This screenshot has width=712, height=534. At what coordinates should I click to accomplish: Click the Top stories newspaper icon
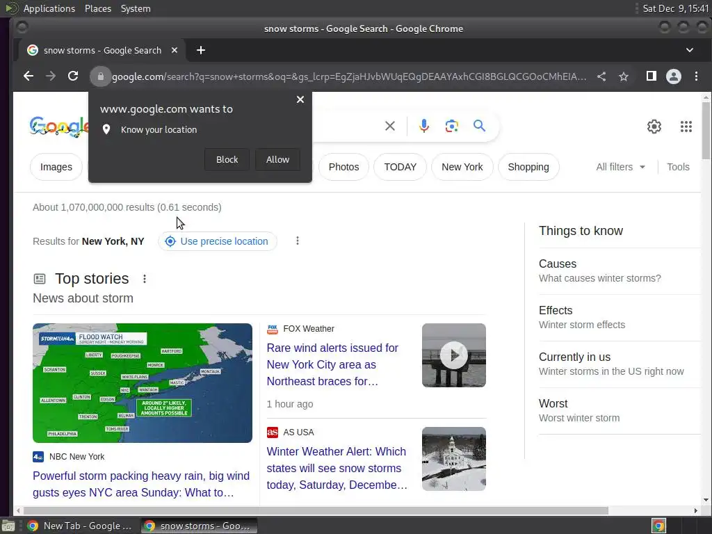(x=40, y=279)
